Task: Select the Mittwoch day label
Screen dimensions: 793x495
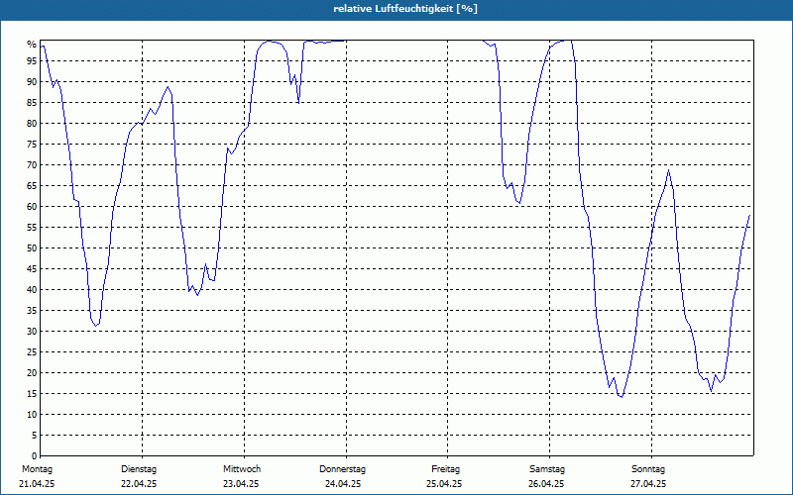Action: [x=242, y=469]
